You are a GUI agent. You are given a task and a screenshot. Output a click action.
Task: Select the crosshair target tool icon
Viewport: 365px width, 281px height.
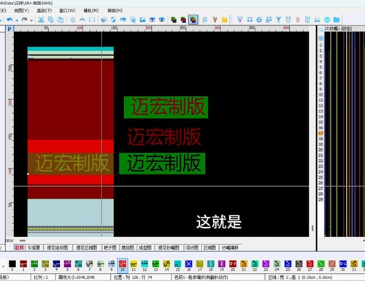(x=72, y=20)
